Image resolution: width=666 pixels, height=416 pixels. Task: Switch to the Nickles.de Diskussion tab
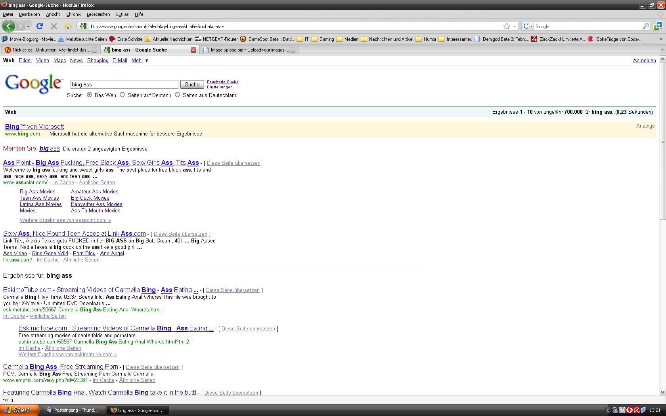(50, 50)
